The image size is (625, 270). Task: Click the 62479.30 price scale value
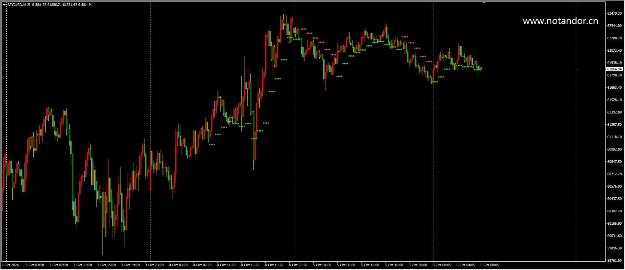(614, 13)
